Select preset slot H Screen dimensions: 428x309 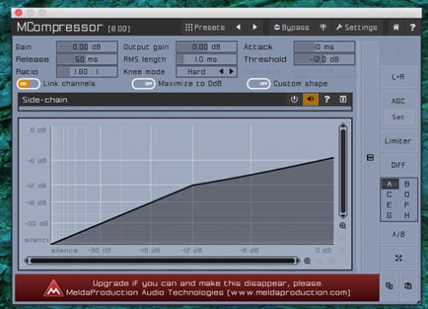pos(407,215)
